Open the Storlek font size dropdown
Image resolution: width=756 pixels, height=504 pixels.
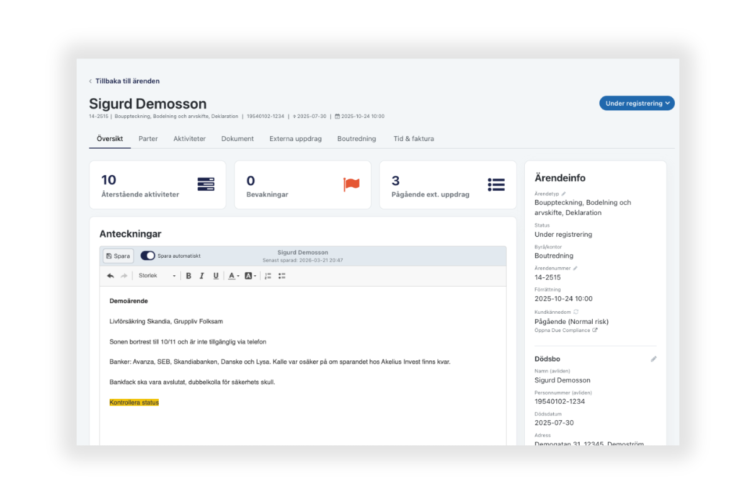(157, 276)
